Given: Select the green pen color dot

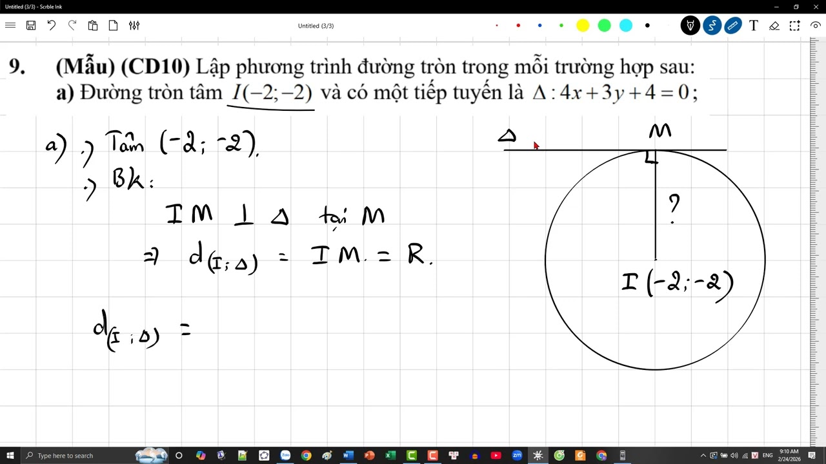Looking at the screenshot, I should pyautogui.click(x=561, y=26).
